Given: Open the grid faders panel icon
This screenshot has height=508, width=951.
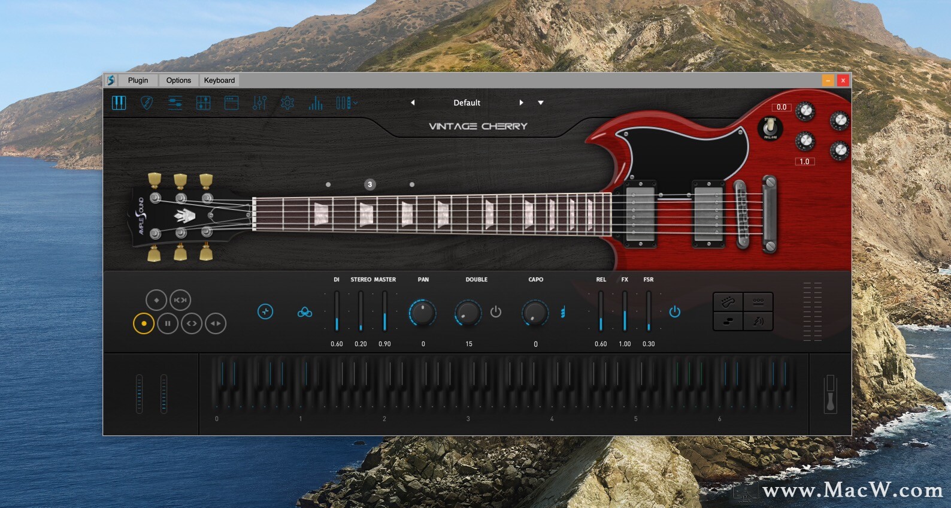Looking at the screenshot, I should (x=203, y=103).
